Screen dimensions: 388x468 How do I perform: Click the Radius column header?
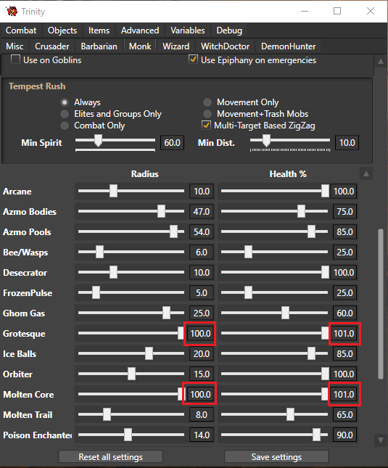[144, 174]
